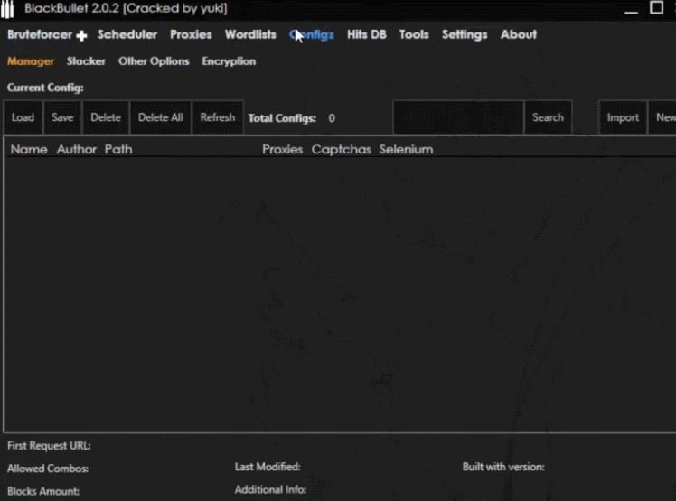The width and height of the screenshot is (676, 501).
Task: Open the About tab
Action: pyautogui.click(x=519, y=35)
